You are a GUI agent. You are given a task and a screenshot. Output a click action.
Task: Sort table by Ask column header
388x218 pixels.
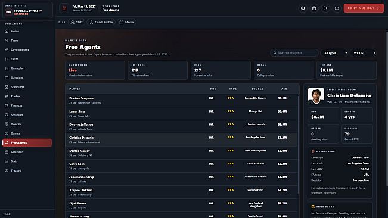pos(284,89)
